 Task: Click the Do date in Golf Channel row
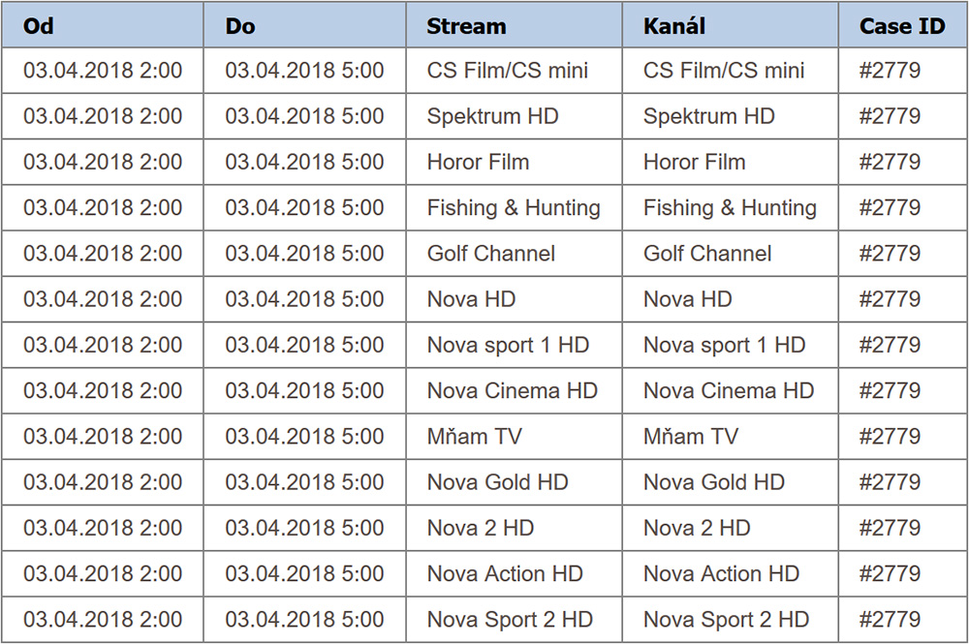[304, 254]
